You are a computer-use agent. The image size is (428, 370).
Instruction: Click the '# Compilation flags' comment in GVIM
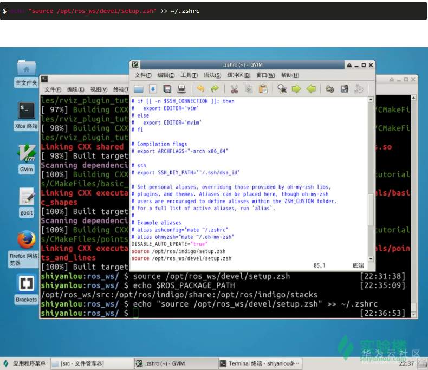159,144
